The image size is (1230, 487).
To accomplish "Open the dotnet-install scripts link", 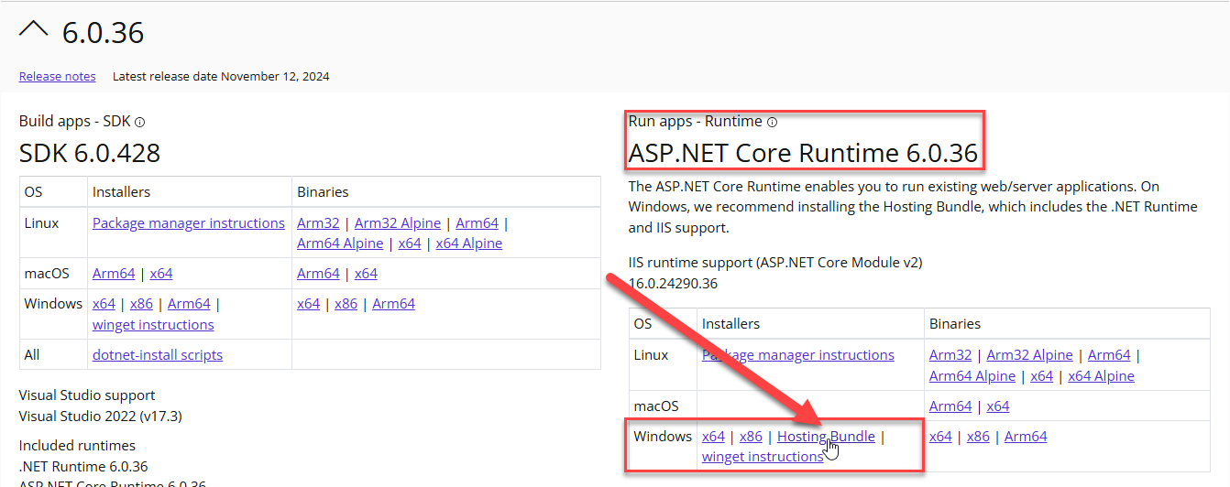I will [x=158, y=355].
